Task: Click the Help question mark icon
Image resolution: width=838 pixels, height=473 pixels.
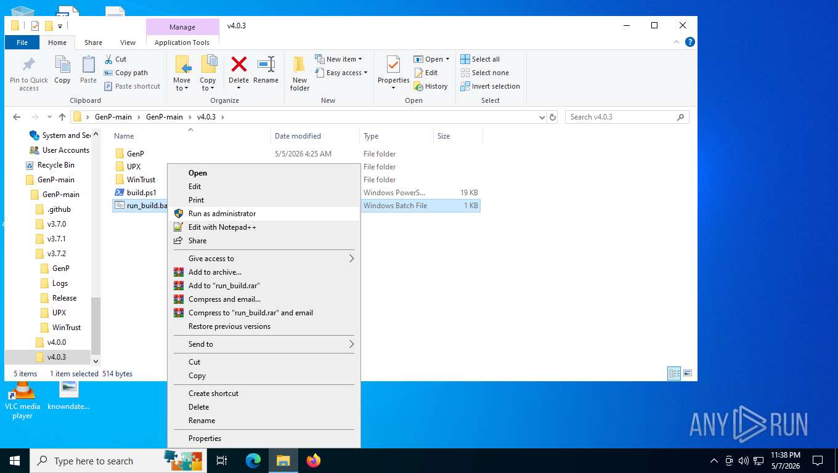Action: click(x=690, y=42)
